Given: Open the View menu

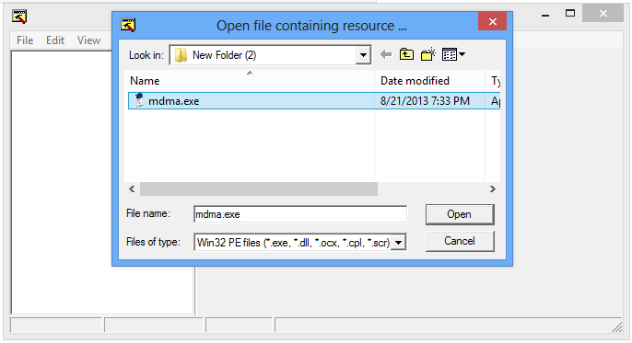Looking at the screenshot, I should [88, 40].
